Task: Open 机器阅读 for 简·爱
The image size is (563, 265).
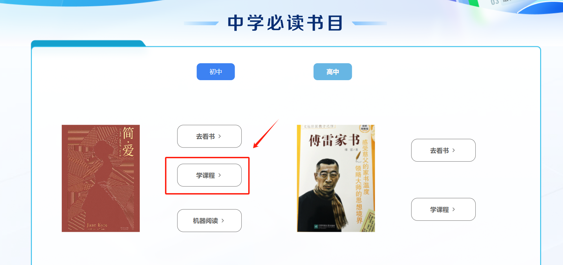Action: click(x=209, y=220)
